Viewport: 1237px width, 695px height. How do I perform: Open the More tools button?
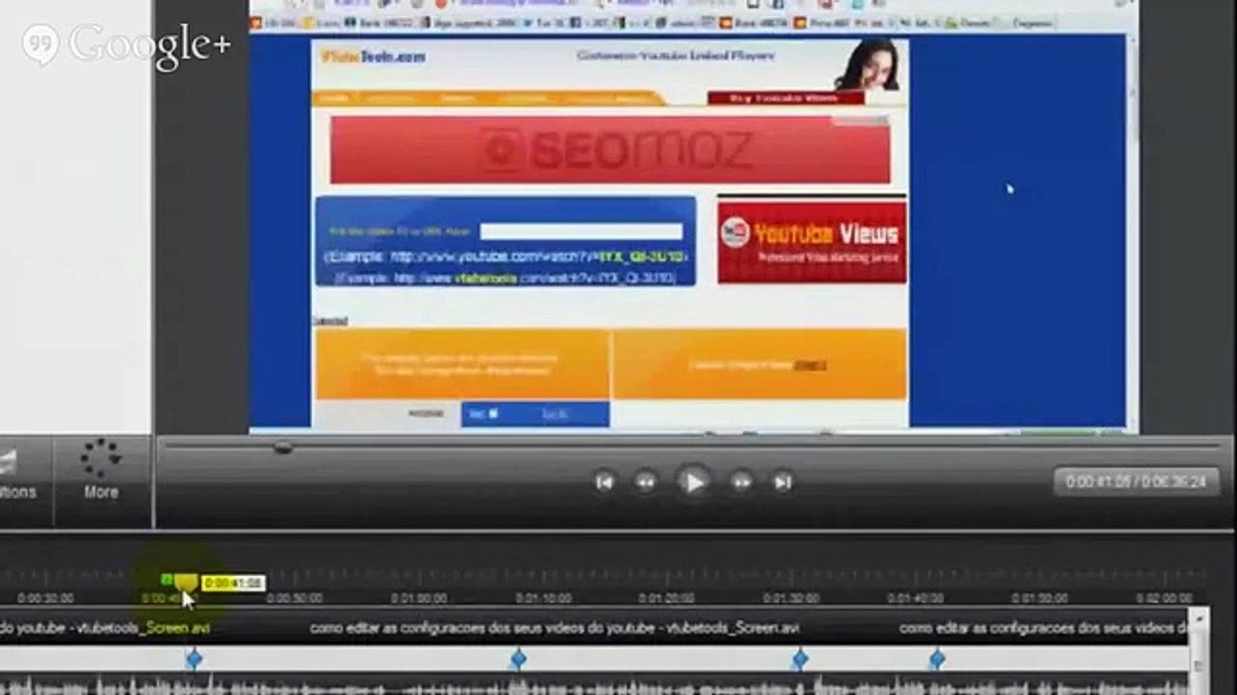click(x=101, y=469)
